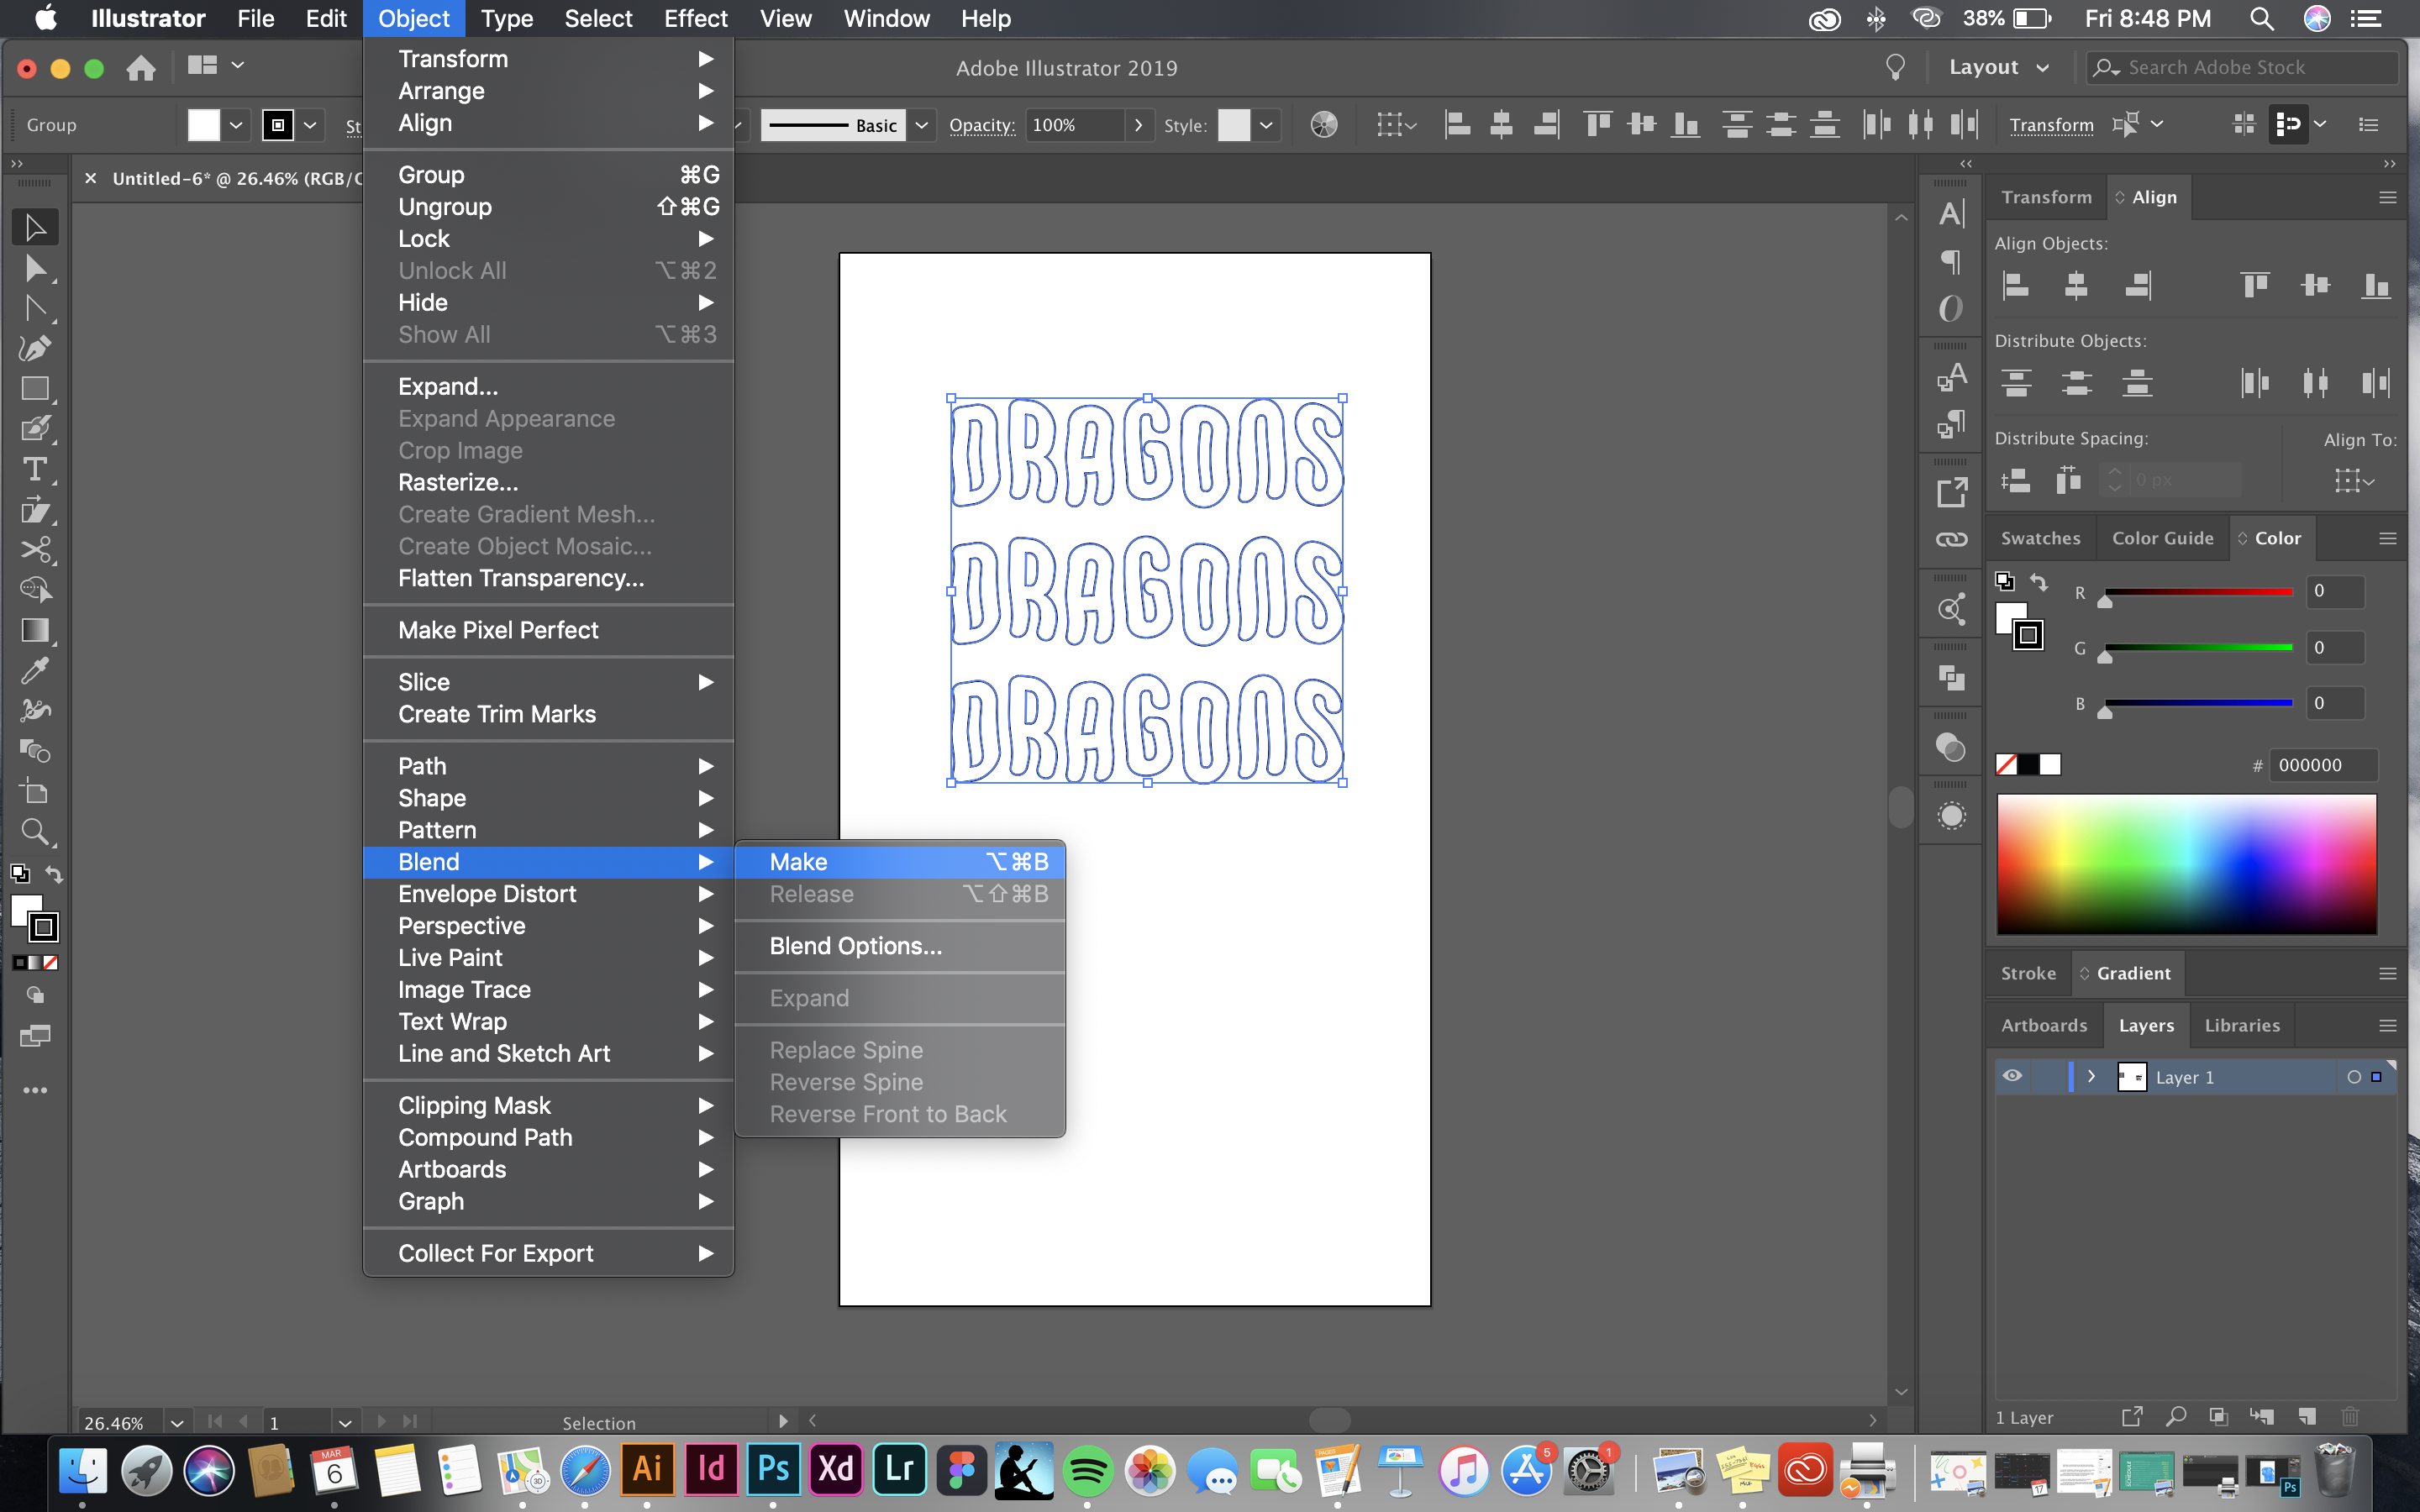
Task: Click the white swatch in Color panel
Action: point(2050,765)
